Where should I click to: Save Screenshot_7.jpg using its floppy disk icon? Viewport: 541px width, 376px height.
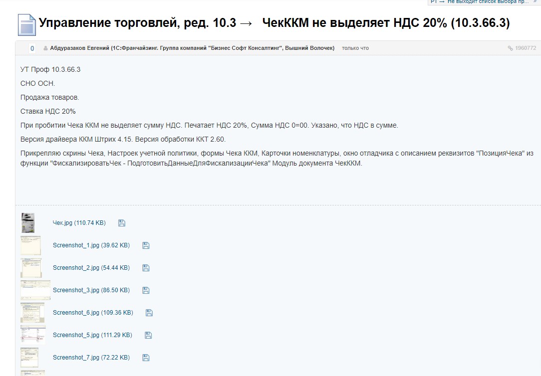point(146,358)
